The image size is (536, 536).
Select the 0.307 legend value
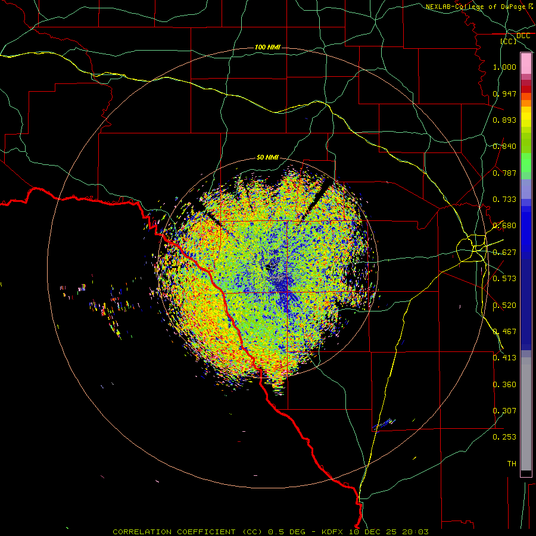pos(504,411)
